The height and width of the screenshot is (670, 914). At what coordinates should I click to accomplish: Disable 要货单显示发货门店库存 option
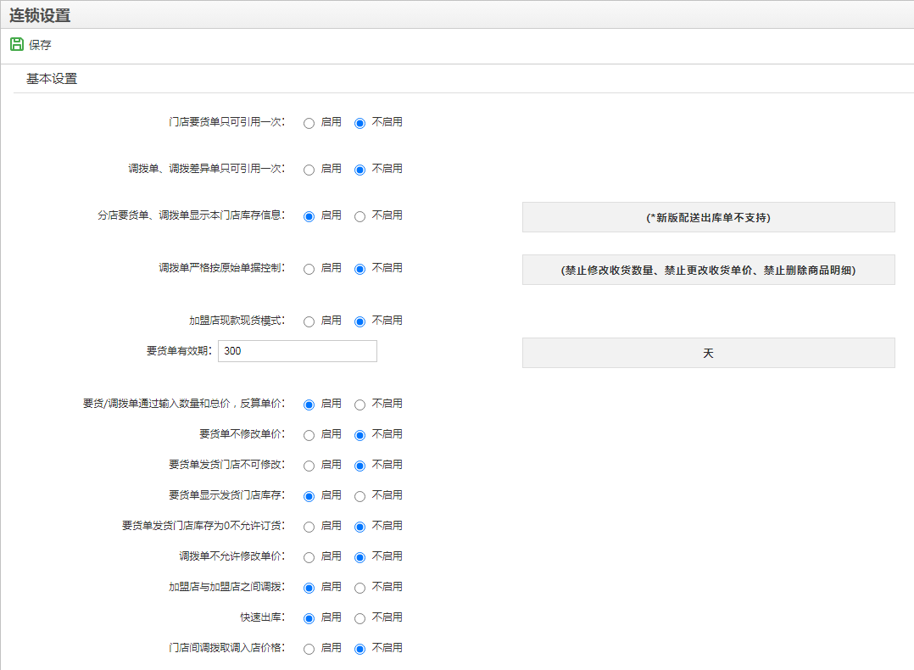pyautogui.click(x=360, y=496)
